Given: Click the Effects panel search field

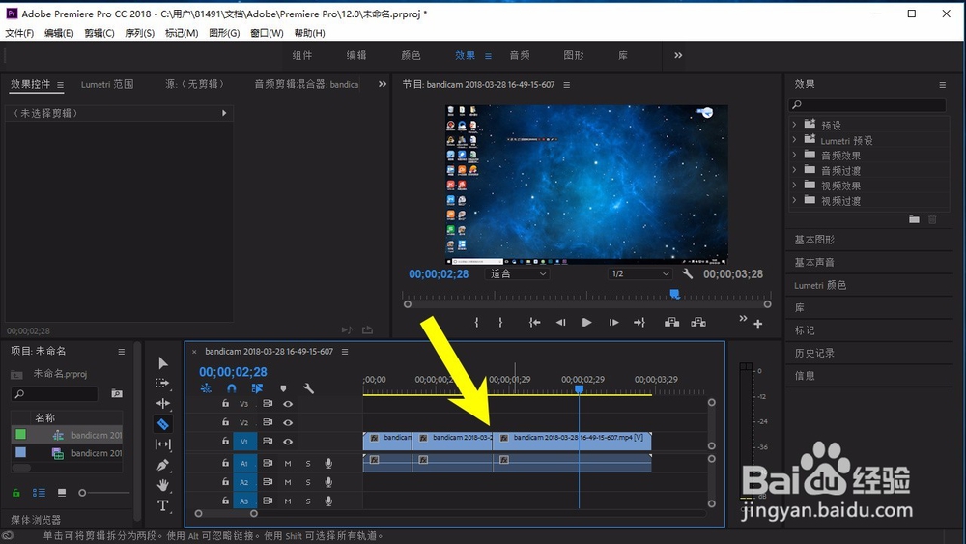Looking at the screenshot, I should click(867, 104).
